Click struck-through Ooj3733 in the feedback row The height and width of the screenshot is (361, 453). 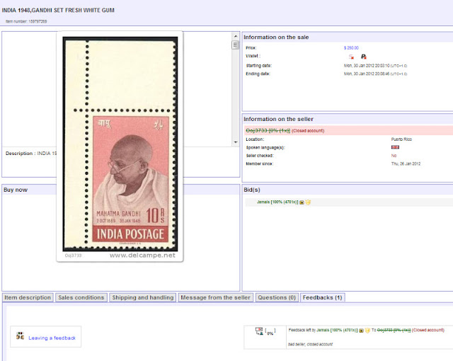tap(394, 330)
